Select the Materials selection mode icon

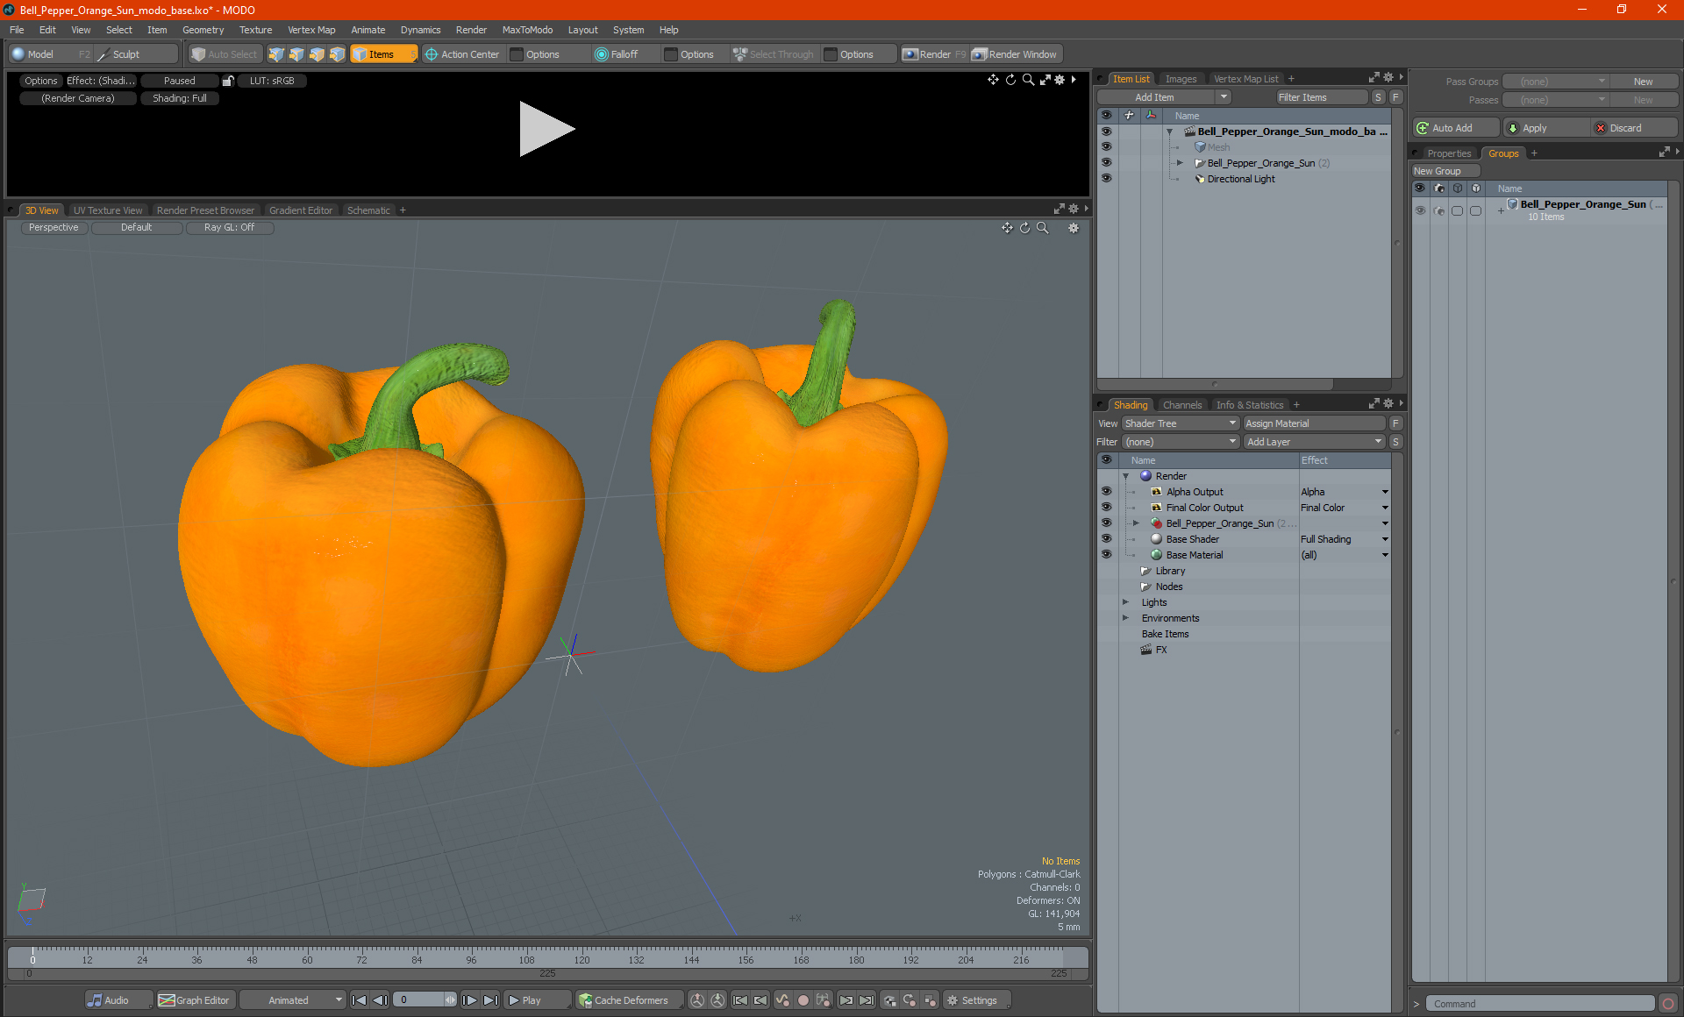tap(337, 54)
